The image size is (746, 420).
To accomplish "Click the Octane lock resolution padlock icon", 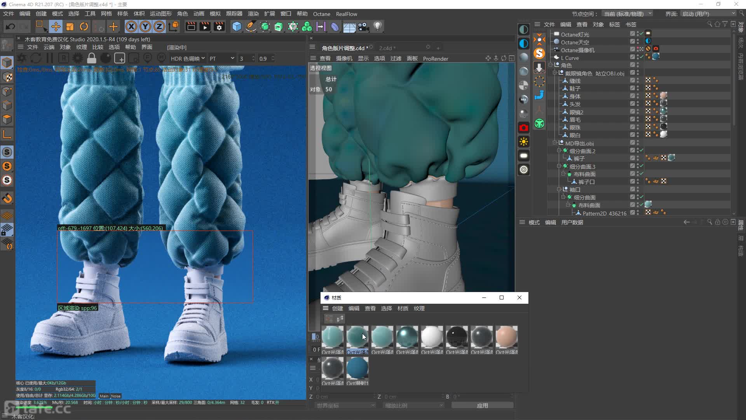I will coord(92,58).
